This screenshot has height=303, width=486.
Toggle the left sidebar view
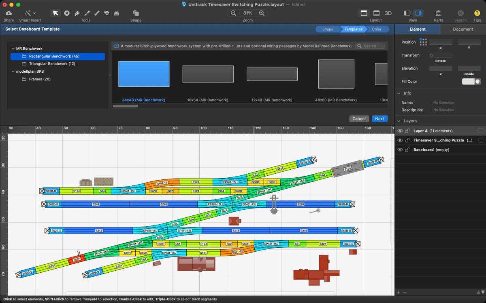[407, 13]
